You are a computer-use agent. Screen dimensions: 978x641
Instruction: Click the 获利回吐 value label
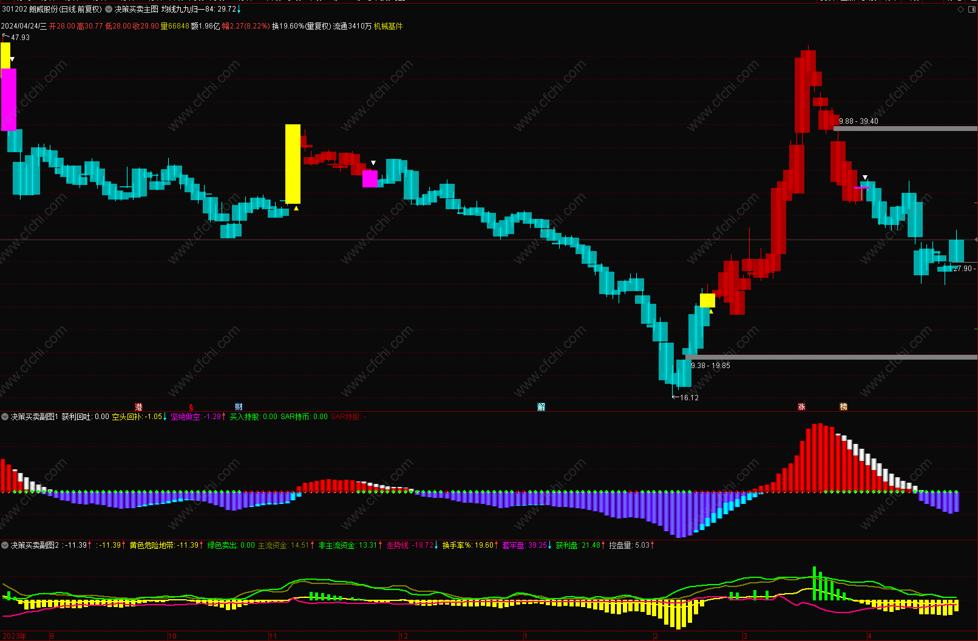(86, 417)
